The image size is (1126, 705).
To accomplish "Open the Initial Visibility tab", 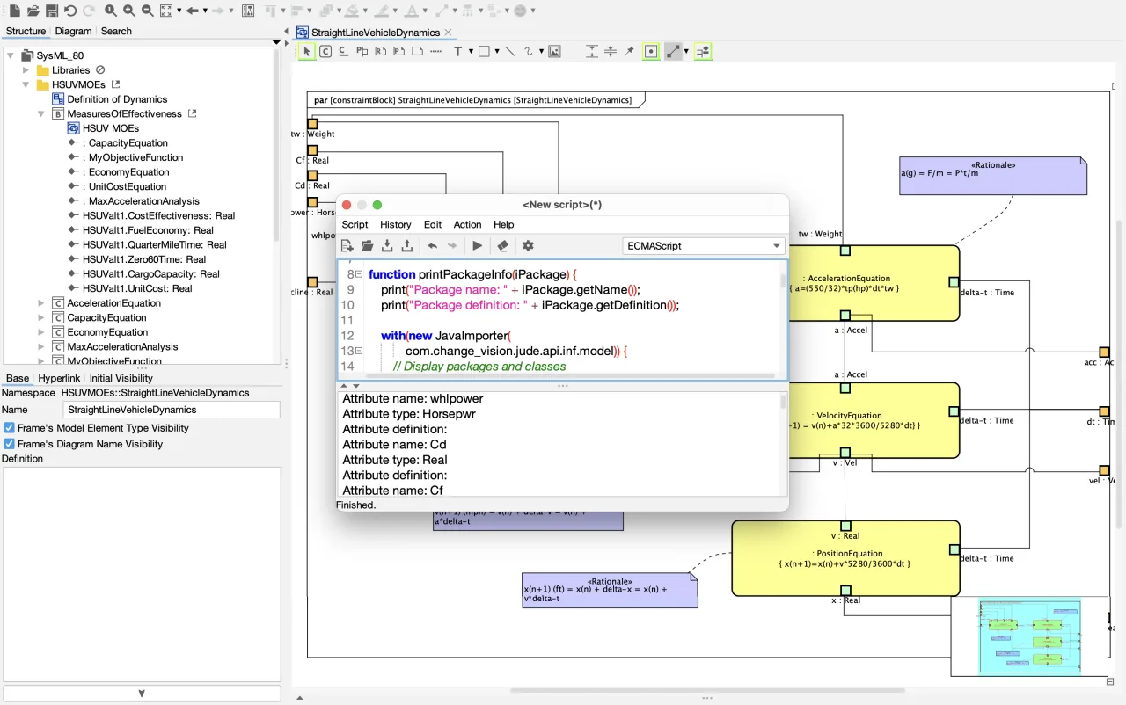I will click(x=121, y=378).
